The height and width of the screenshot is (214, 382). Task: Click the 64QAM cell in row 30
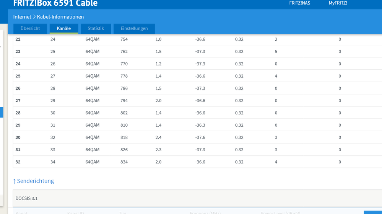tap(92, 137)
